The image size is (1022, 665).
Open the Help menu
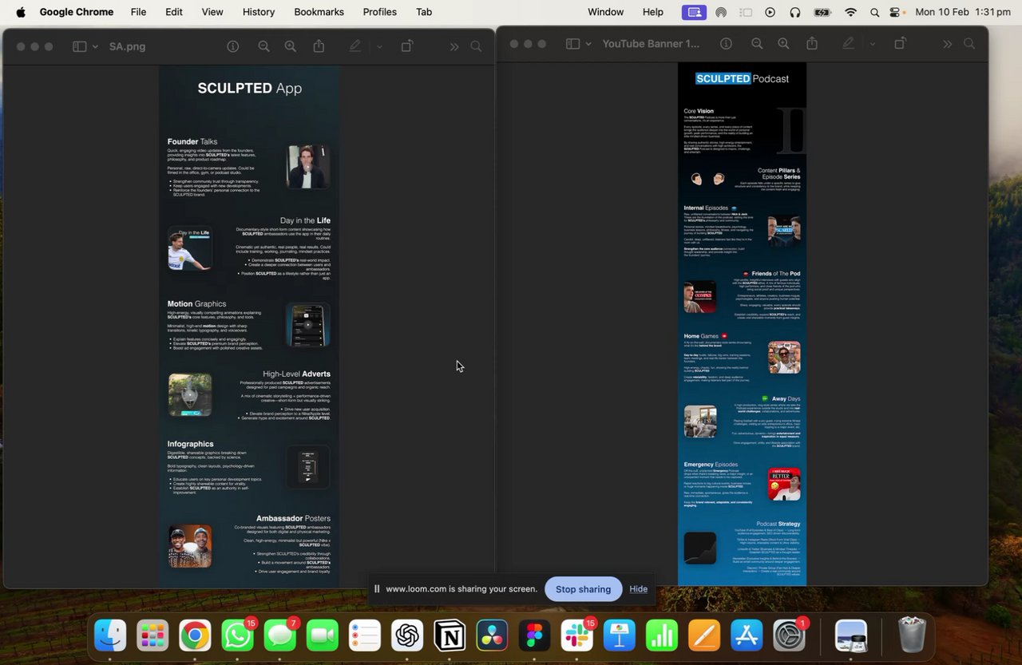coord(653,12)
